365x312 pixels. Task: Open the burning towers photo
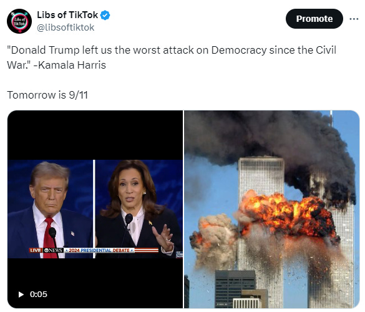pyautogui.click(x=272, y=209)
